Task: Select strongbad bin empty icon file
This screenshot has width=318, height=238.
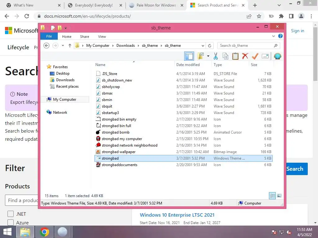Action: coord(184,119)
